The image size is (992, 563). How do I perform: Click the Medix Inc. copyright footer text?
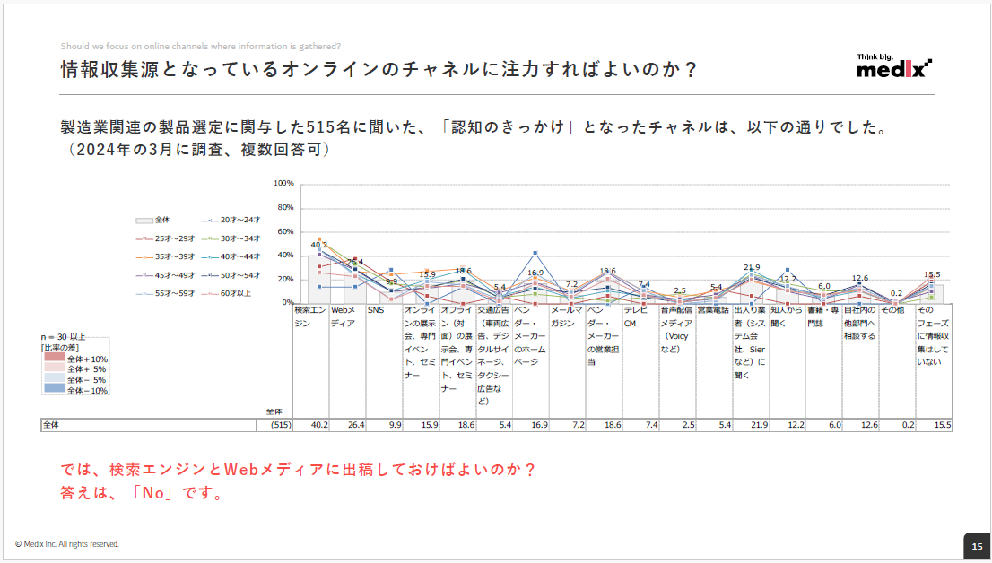tap(67, 544)
